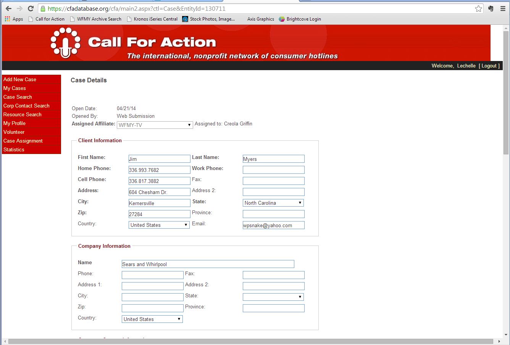Expand the company State dropdown
The height and width of the screenshot is (345, 510).
pos(273,297)
